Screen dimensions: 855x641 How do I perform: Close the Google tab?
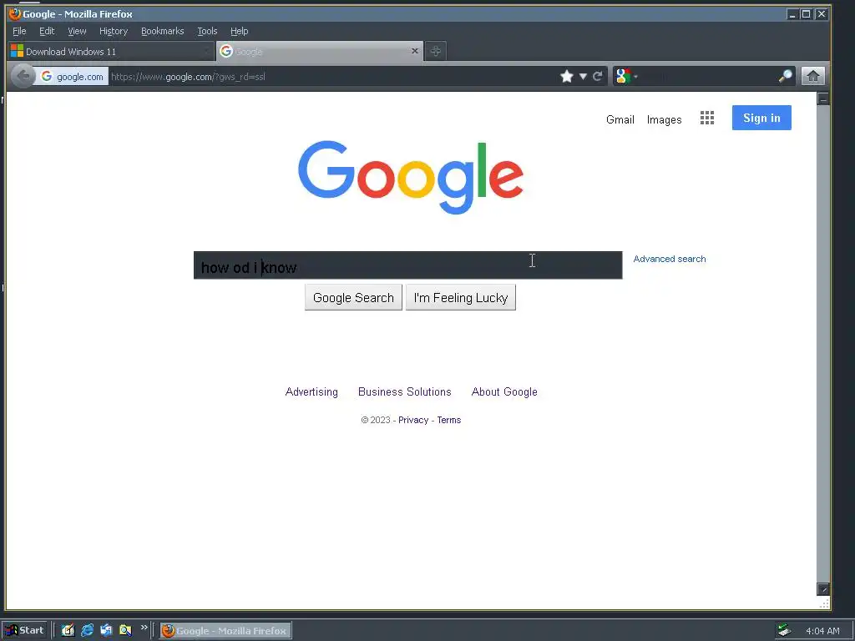pyautogui.click(x=414, y=51)
